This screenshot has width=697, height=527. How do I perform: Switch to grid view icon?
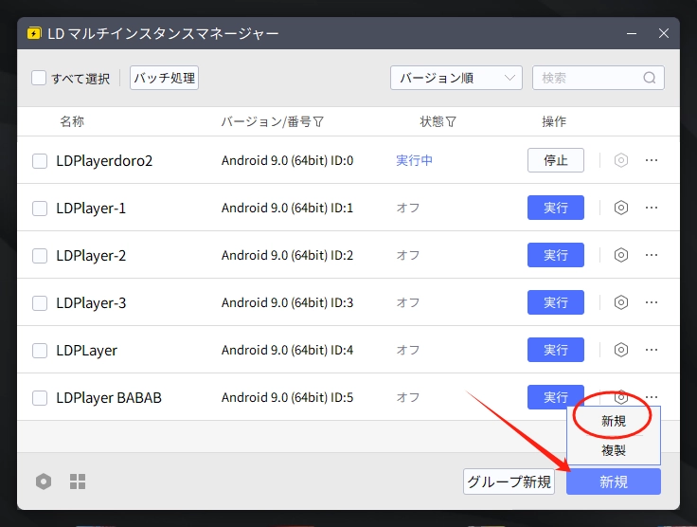(x=78, y=482)
